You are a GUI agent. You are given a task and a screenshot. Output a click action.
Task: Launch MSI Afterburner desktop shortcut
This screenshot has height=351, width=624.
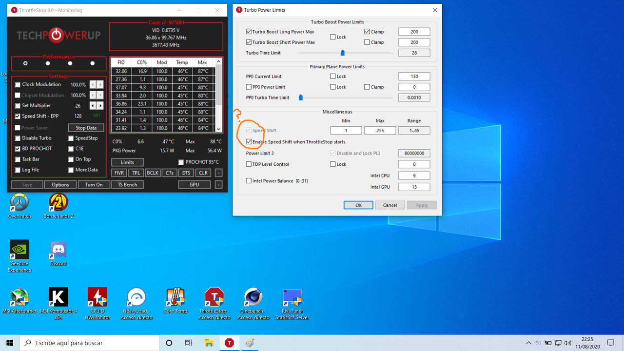19,300
